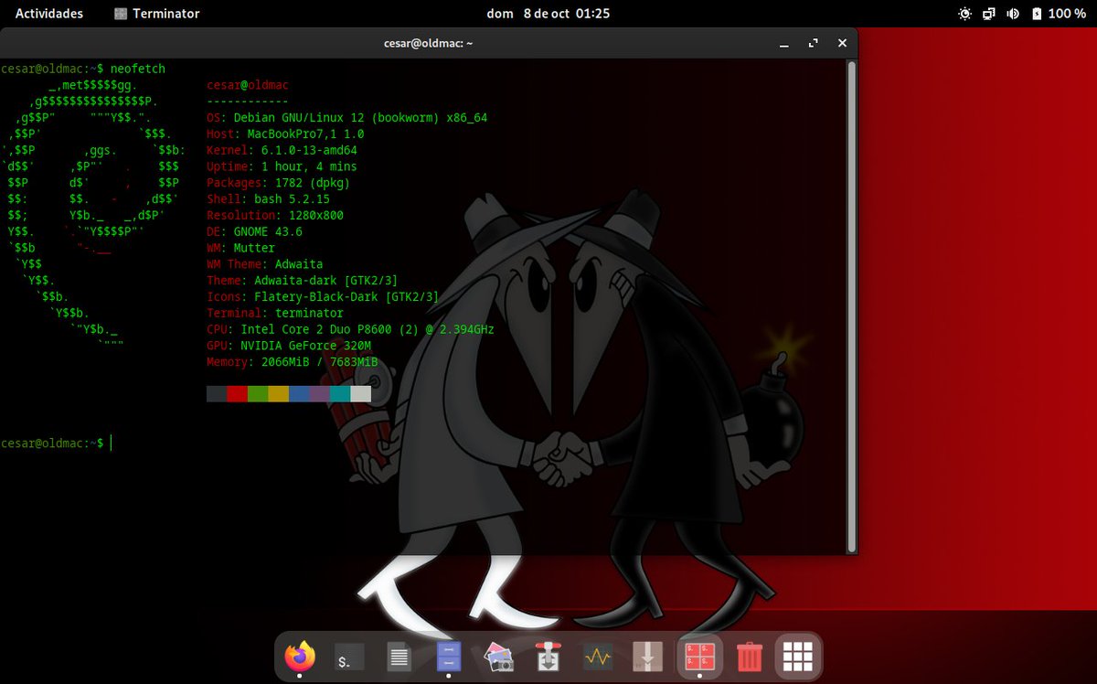Click the Terminal: terminator line

pos(275,314)
